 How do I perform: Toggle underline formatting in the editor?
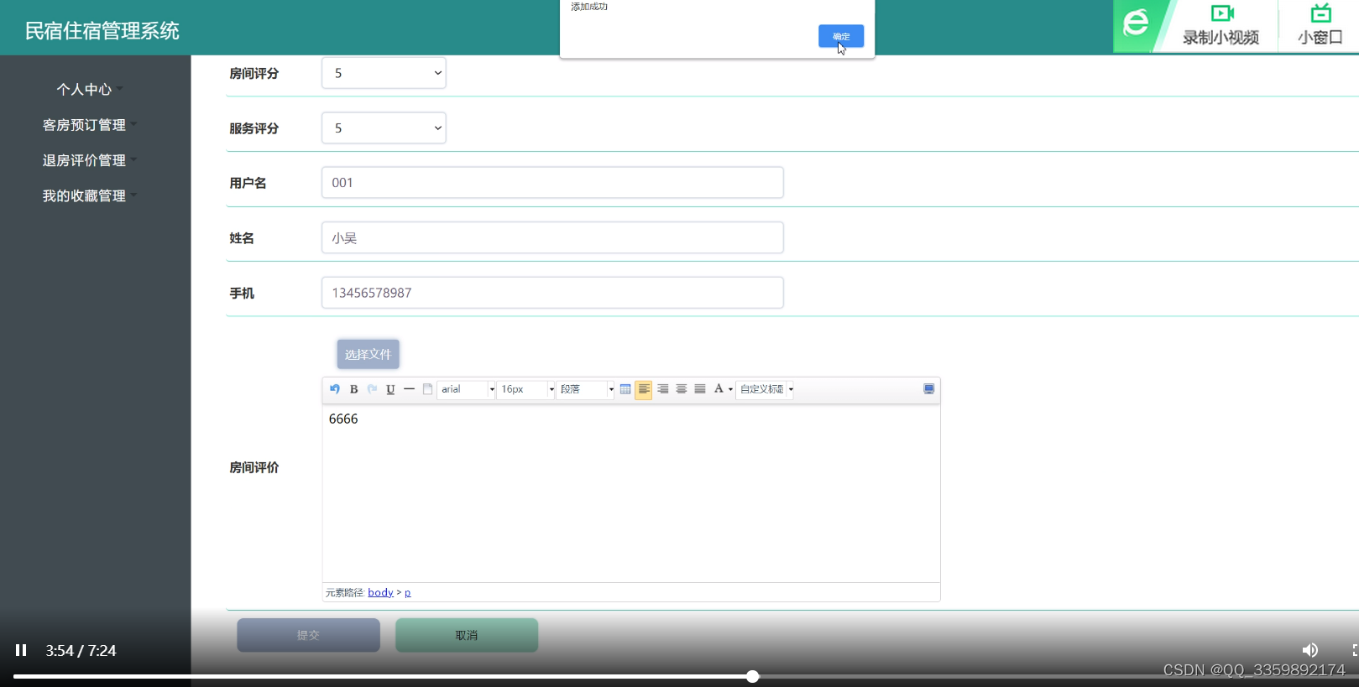pos(390,389)
